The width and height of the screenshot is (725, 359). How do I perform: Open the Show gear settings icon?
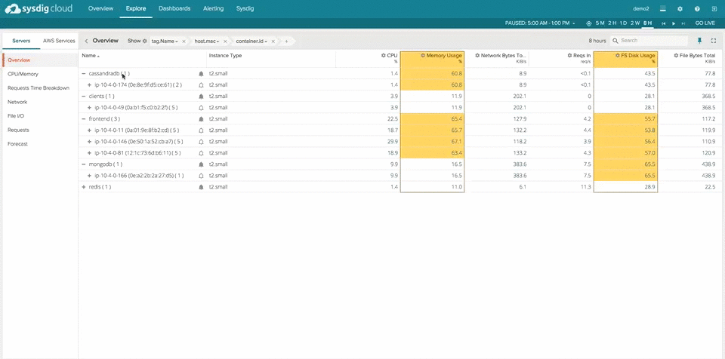(144, 41)
